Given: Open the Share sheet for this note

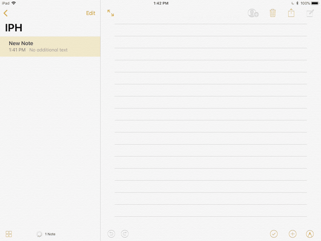Looking at the screenshot, I should [x=291, y=13].
